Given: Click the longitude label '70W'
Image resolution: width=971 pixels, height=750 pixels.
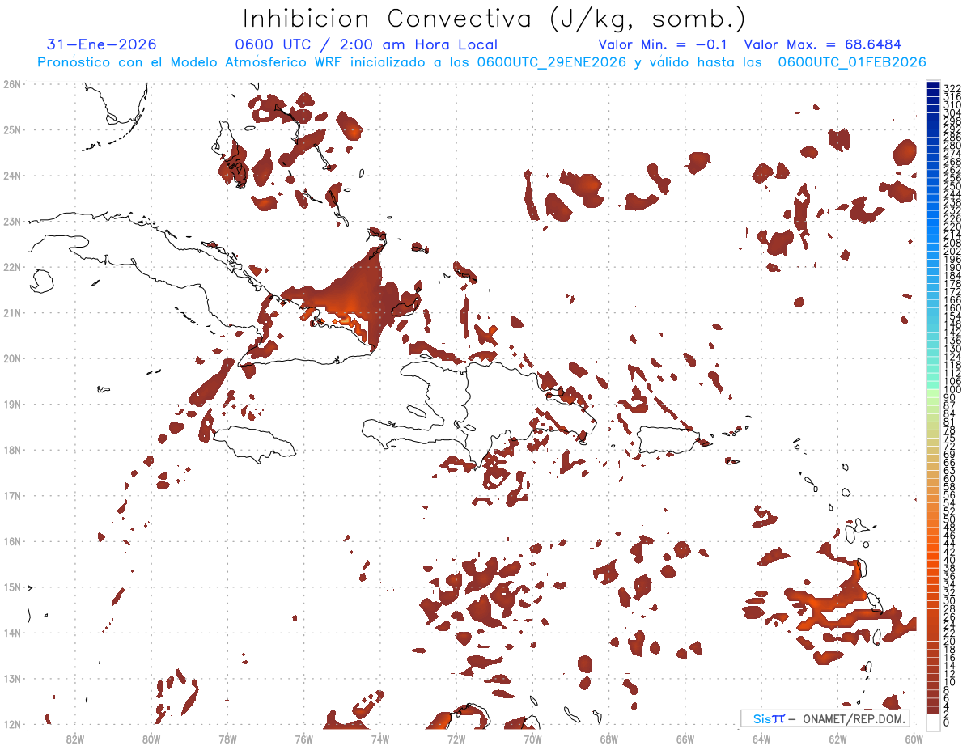Looking at the screenshot, I should (532, 739).
